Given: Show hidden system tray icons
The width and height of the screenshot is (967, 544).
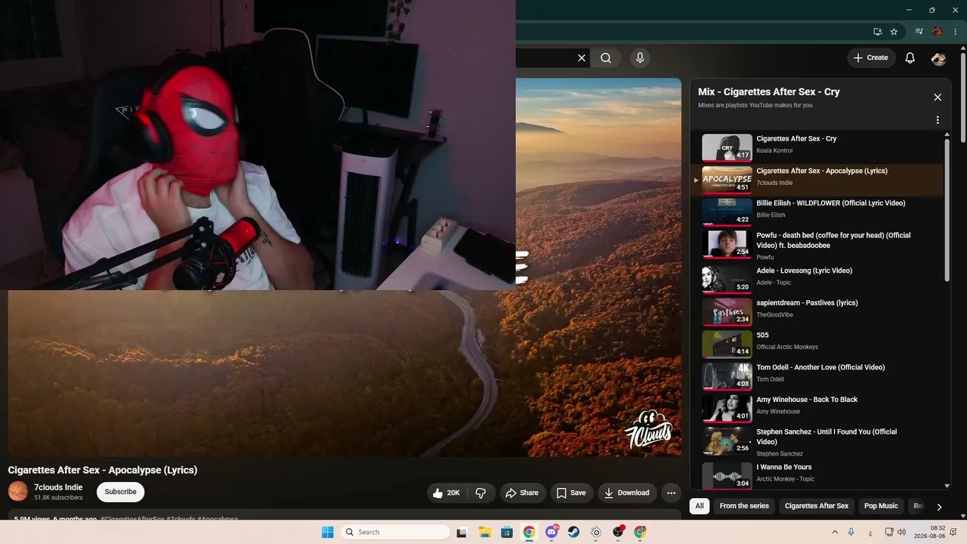Looking at the screenshot, I should pyautogui.click(x=834, y=532).
